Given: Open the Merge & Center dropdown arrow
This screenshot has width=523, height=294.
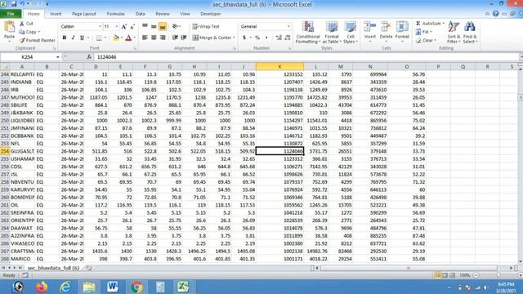Looking at the screenshot, I should [234, 38].
